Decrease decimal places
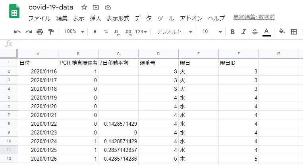The image size is (303, 165). tap(117, 32)
